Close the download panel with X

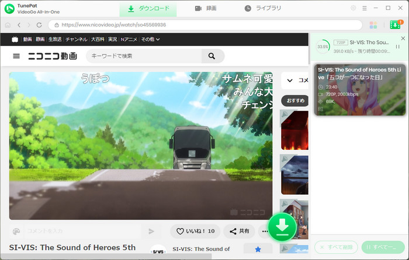(403, 38)
